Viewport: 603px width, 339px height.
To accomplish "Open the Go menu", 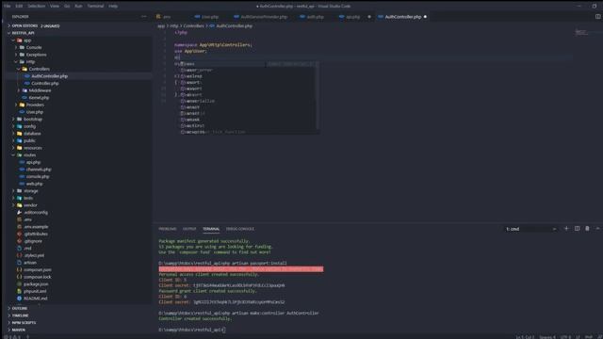I will [x=67, y=7].
